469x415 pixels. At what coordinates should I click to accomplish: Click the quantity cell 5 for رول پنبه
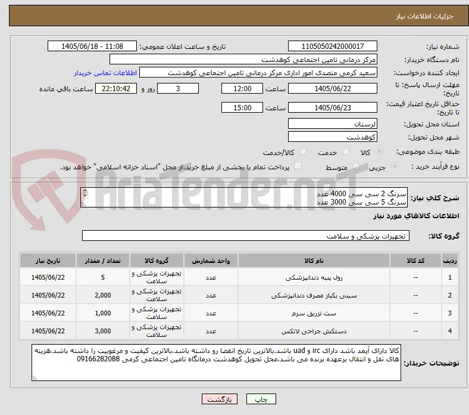click(x=102, y=277)
